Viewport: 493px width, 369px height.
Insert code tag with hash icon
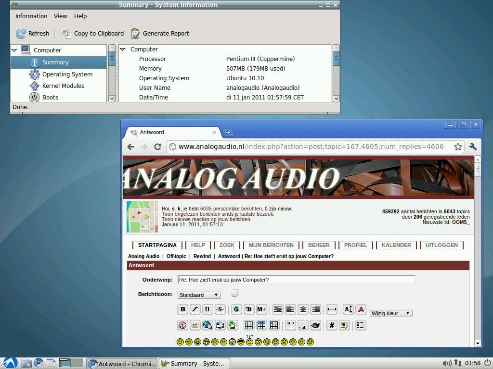(332, 325)
